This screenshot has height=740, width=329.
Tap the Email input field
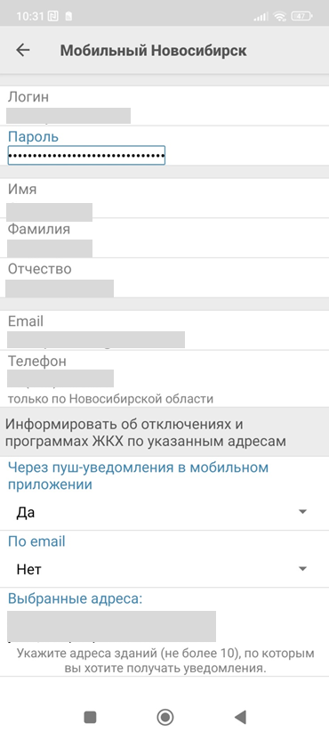[x=96, y=340]
